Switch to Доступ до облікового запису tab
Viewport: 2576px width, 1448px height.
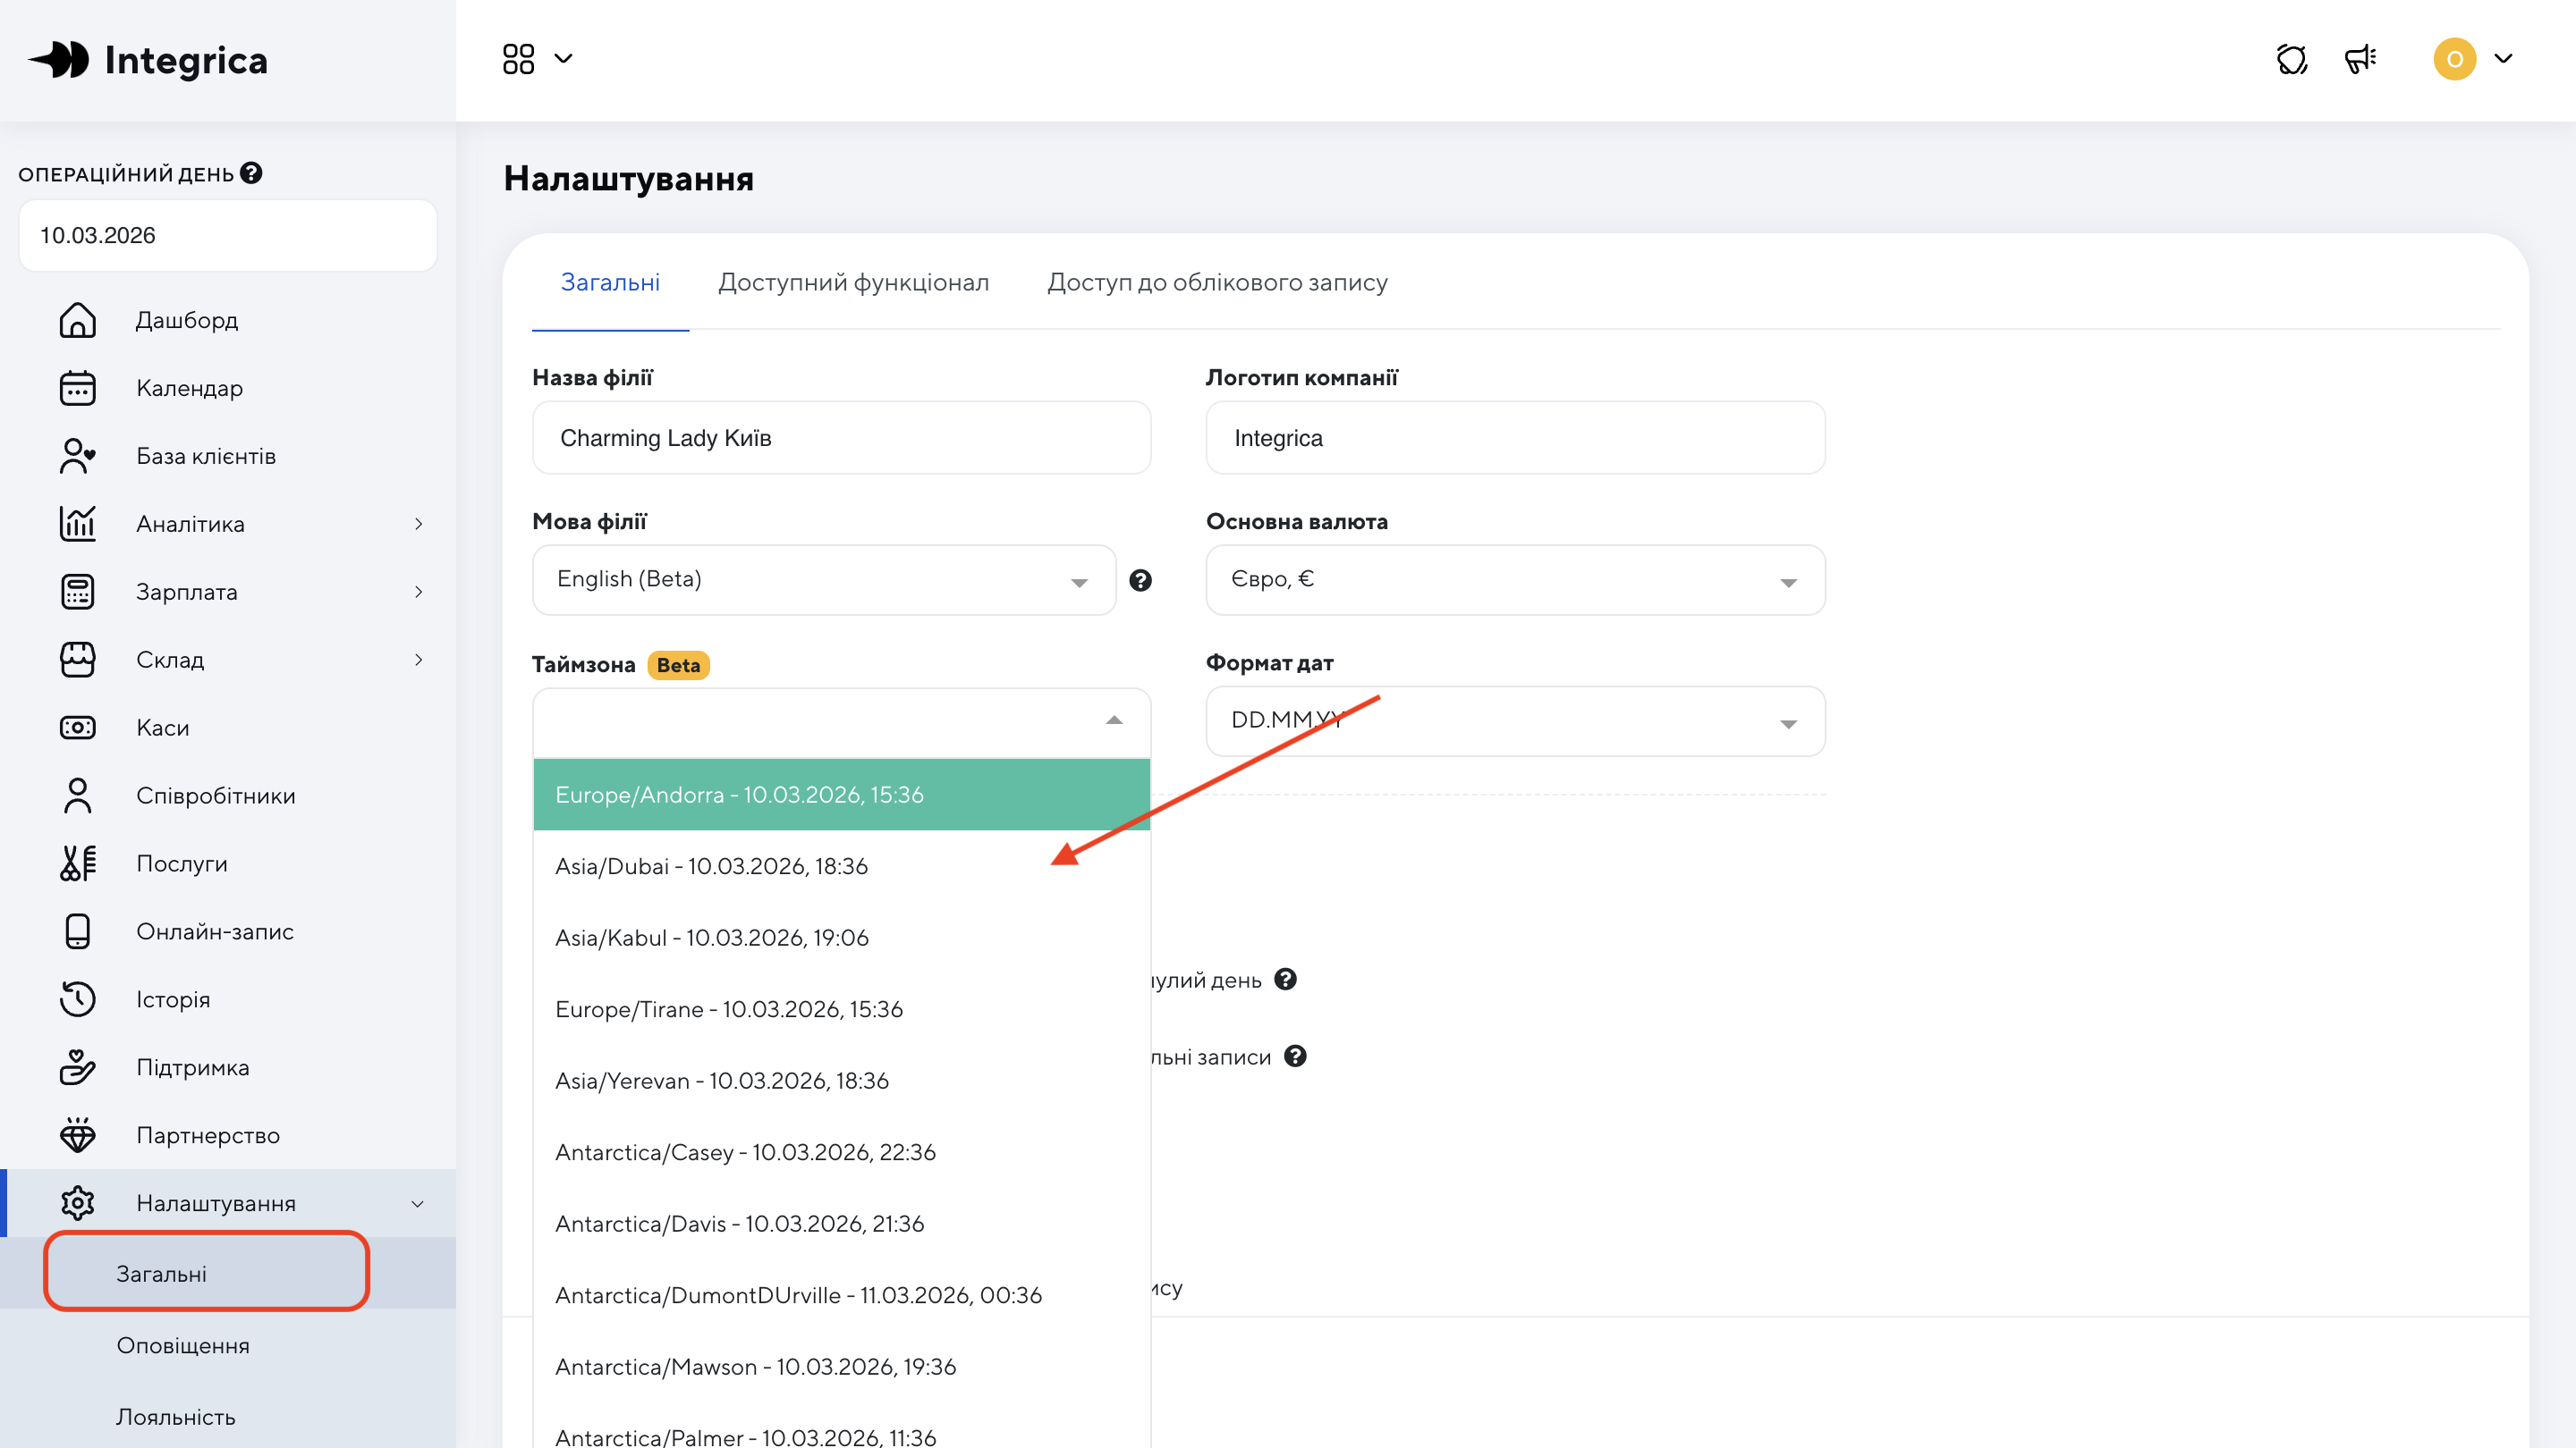pos(1216,282)
